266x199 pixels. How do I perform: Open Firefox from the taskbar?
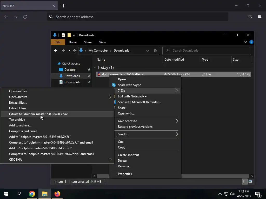(x=57, y=194)
